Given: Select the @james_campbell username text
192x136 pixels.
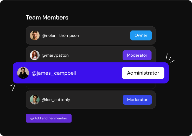Looking at the screenshot, I should [x=54, y=73].
